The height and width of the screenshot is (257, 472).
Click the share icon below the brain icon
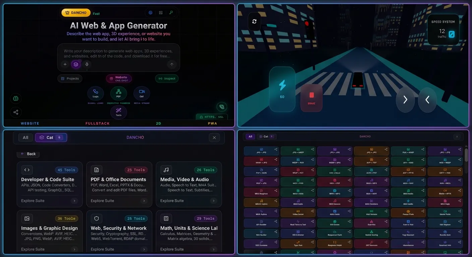(16, 112)
